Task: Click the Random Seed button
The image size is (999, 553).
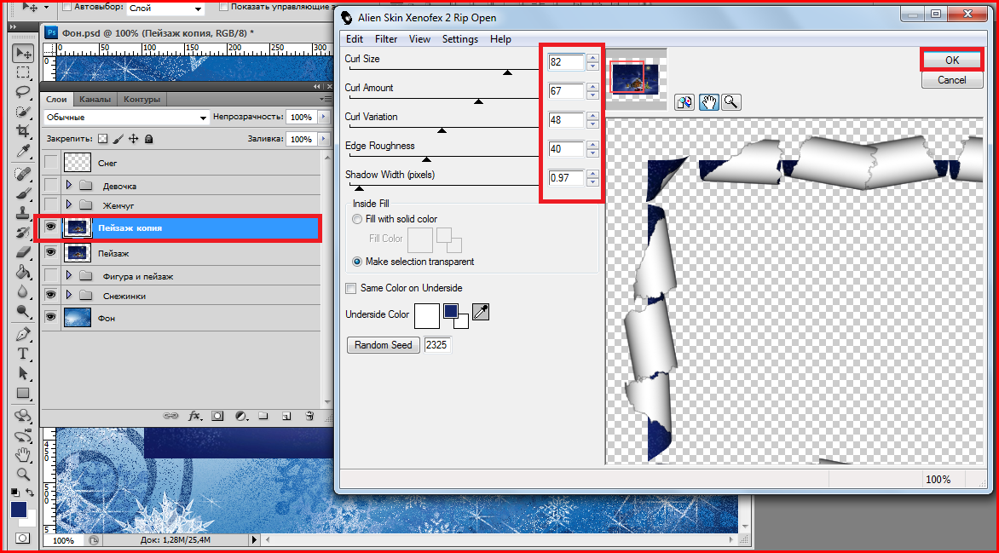Action: tap(384, 345)
